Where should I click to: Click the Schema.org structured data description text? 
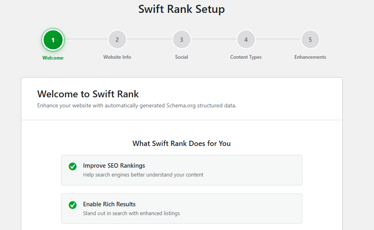pos(137,105)
